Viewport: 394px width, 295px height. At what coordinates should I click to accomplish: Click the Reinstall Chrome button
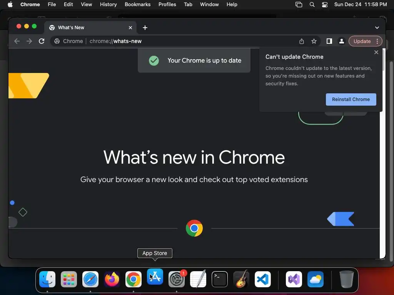click(x=351, y=99)
